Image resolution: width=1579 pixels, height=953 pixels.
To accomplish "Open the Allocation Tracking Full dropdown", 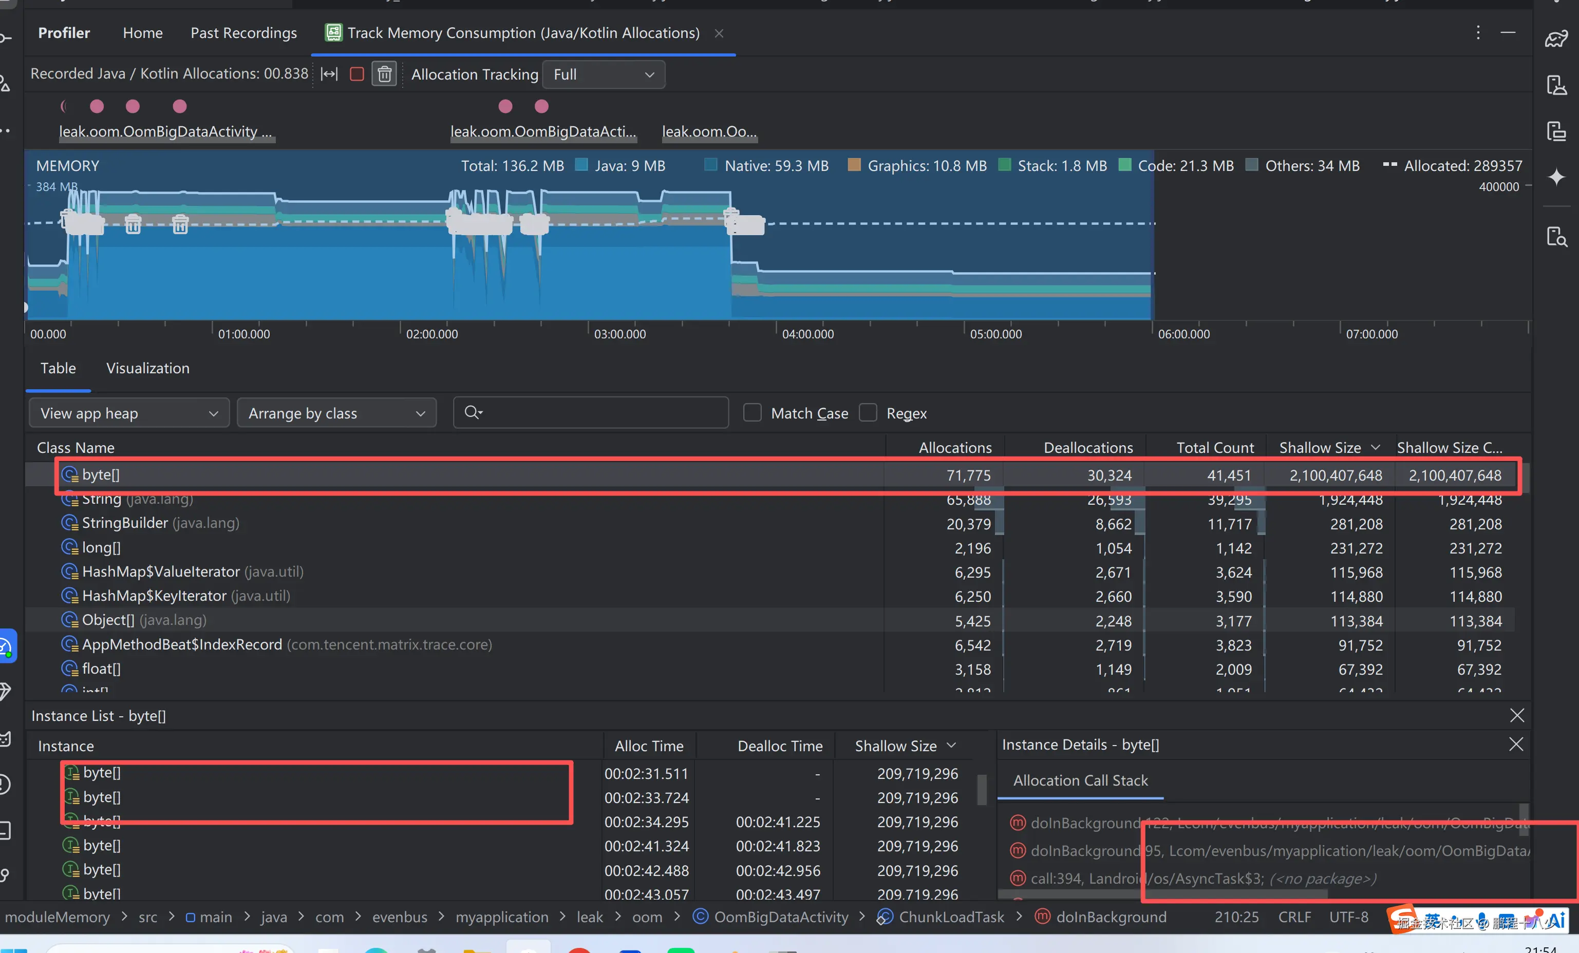I will click(603, 74).
